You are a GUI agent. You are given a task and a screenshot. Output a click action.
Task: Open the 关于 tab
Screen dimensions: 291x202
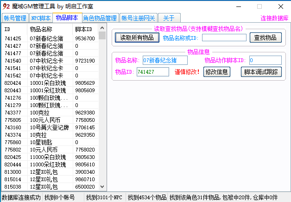point(169,18)
